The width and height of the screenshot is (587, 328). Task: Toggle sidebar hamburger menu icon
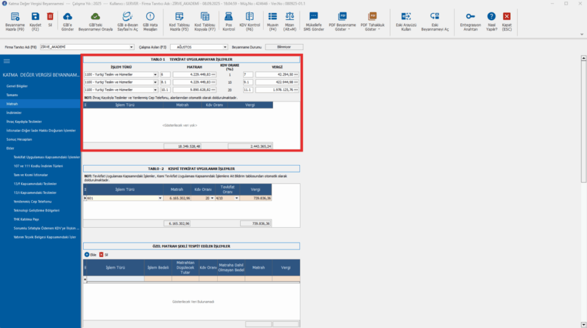(7, 61)
